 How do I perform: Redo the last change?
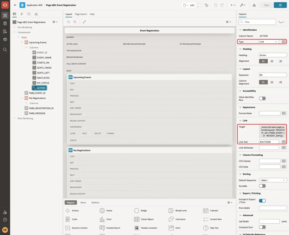click(x=222, y=5)
